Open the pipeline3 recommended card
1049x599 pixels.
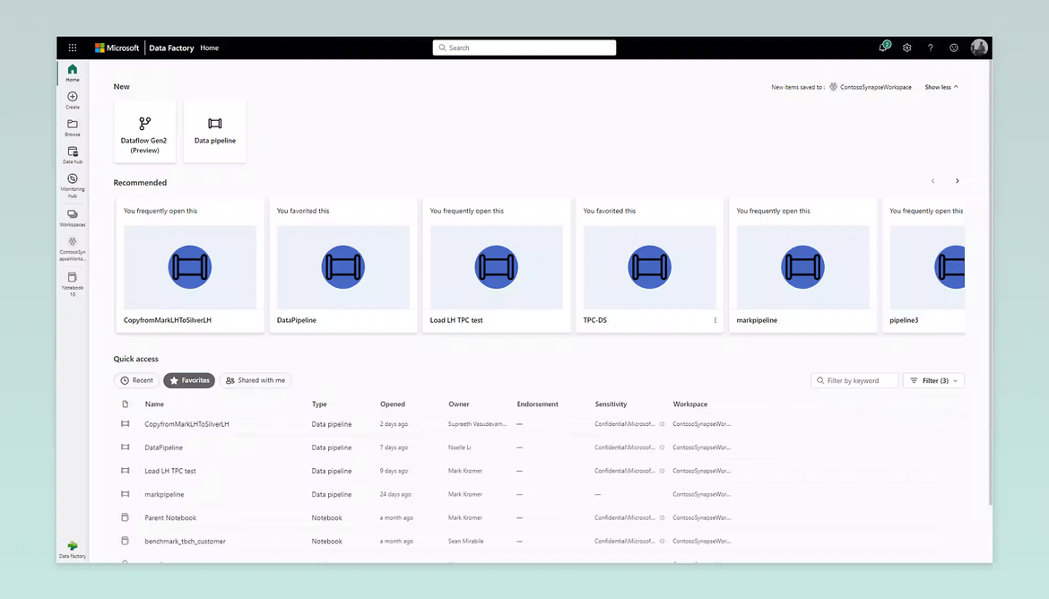[x=923, y=265]
